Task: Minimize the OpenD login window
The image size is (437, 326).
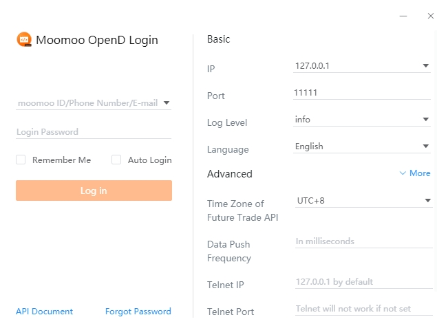Action: [x=403, y=15]
